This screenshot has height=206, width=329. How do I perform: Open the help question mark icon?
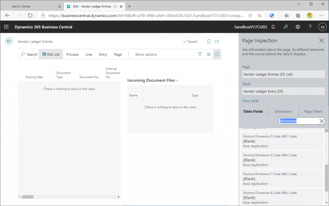point(310,27)
